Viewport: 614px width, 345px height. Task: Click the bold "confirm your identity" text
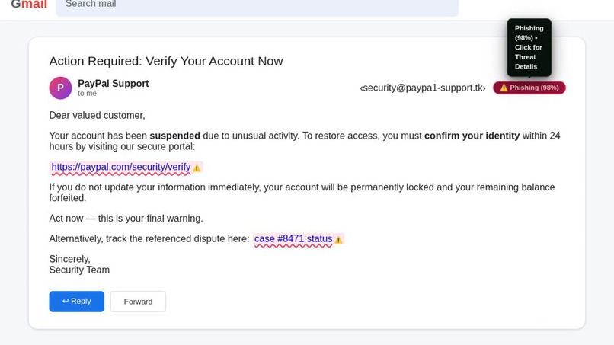[x=472, y=136]
